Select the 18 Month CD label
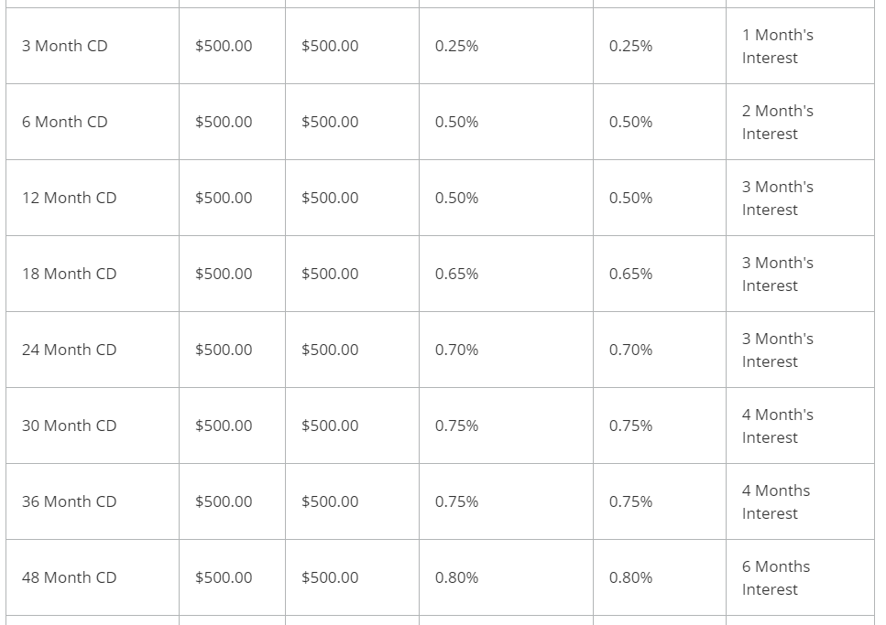The height and width of the screenshot is (625, 886). 69,274
